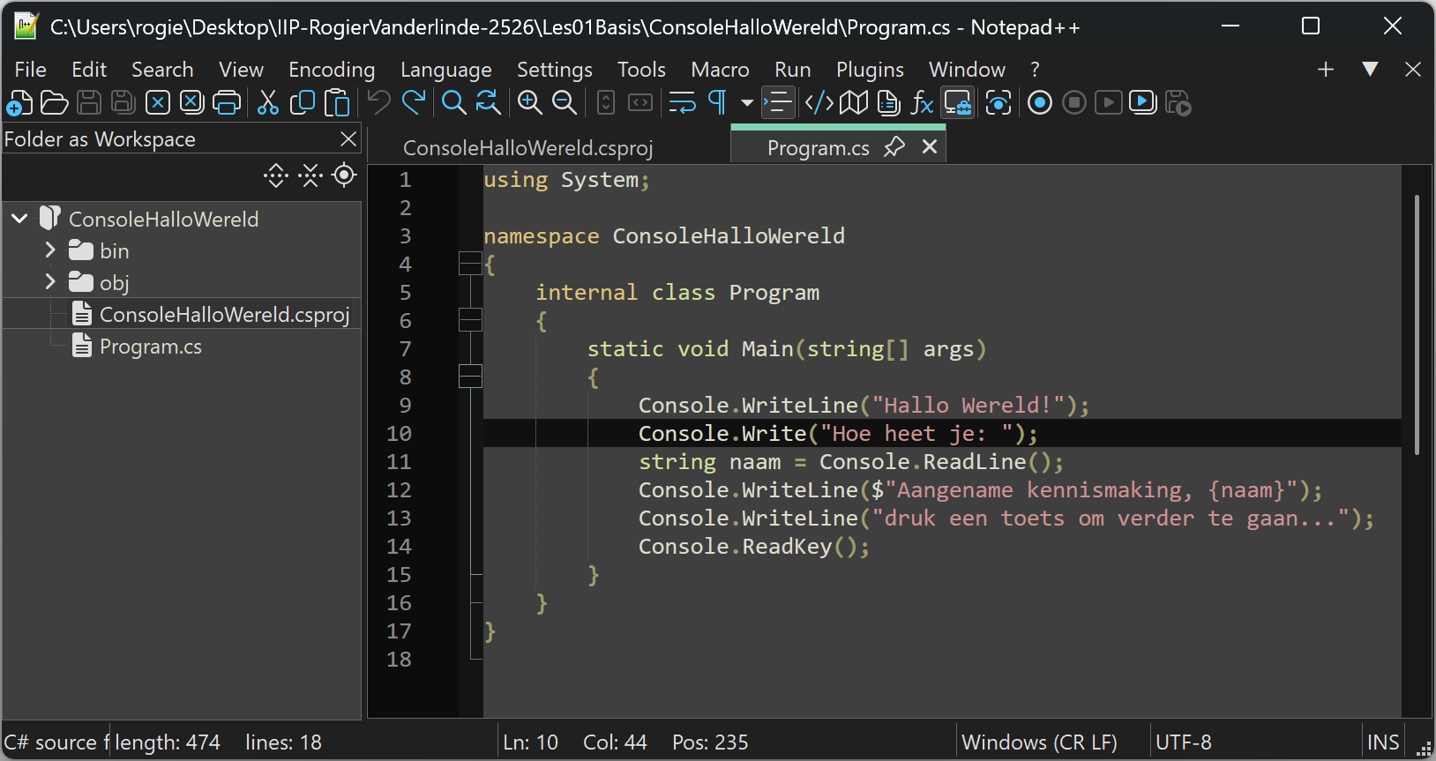Start macro recording with the record icon
This screenshot has height=761, width=1436.
click(1040, 103)
